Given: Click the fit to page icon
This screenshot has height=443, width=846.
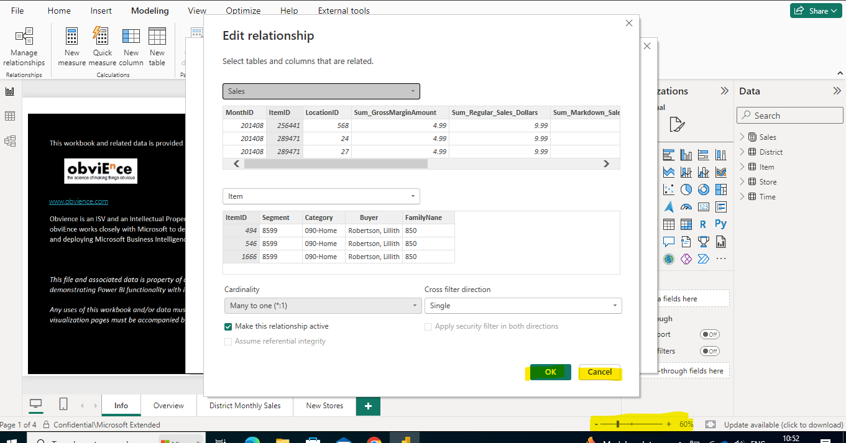Looking at the screenshot, I should [710, 424].
